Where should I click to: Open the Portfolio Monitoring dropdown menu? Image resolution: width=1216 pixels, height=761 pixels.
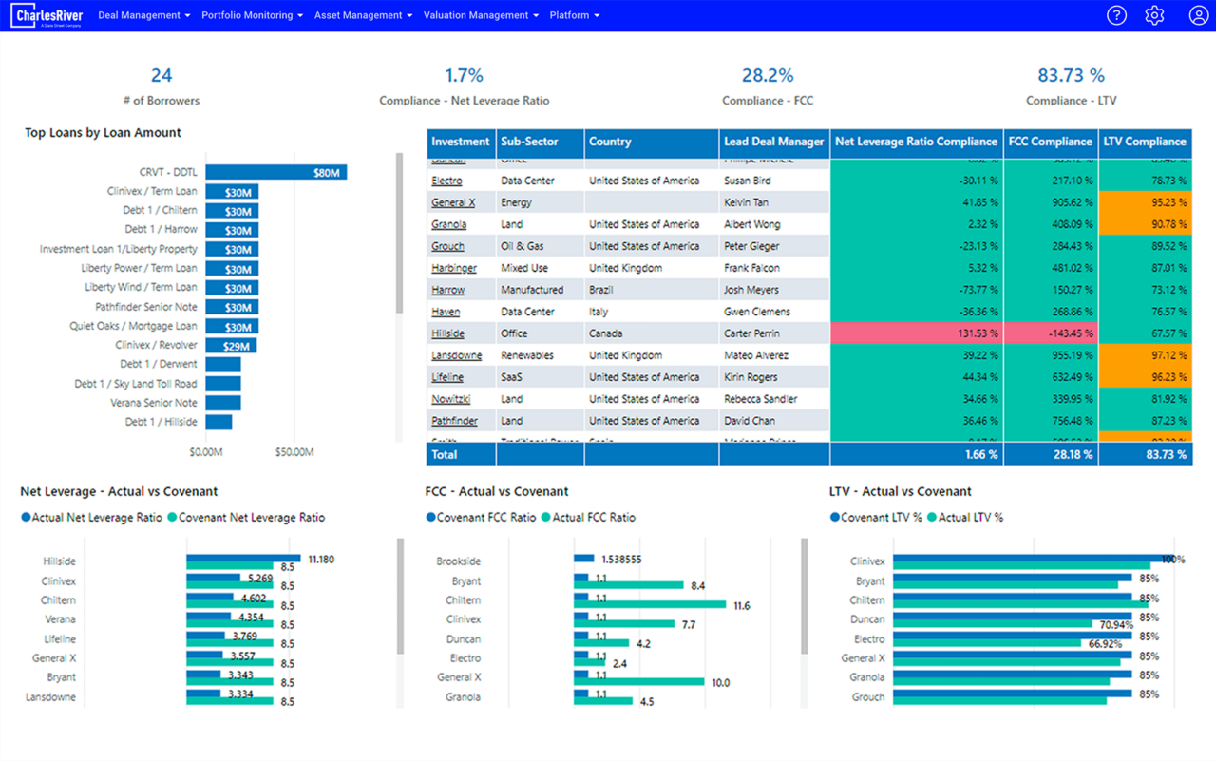252,15
